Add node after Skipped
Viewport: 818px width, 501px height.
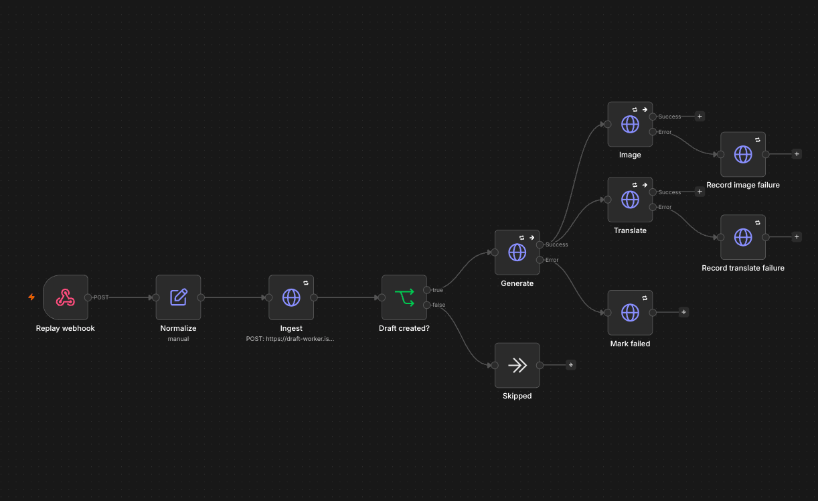pos(570,365)
